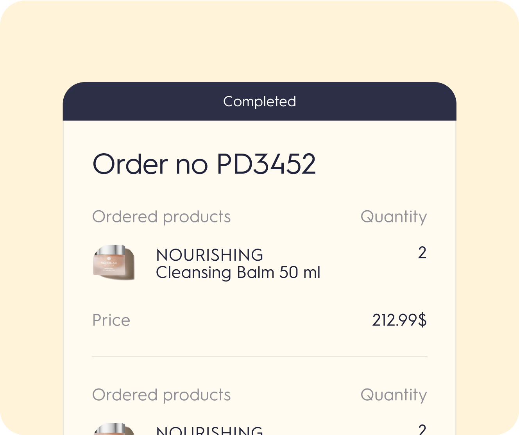Viewport: 519px width, 435px height.
Task: Click the second Quantity column header
Action: (394, 395)
